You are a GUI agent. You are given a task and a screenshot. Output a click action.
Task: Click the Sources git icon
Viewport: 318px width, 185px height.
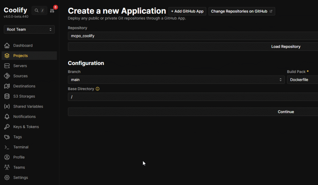(x=7, y=76)
